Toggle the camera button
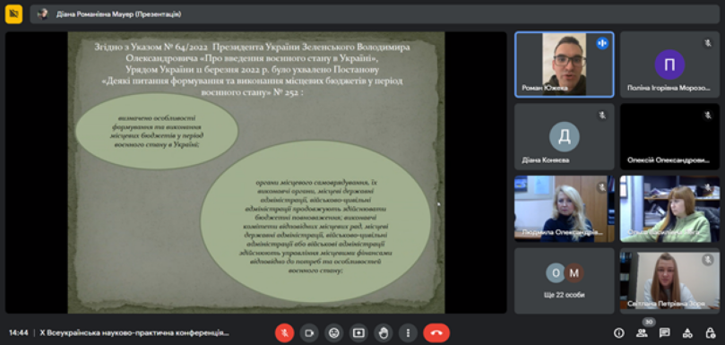Screen dimensions: 725x345 point(309,332)
